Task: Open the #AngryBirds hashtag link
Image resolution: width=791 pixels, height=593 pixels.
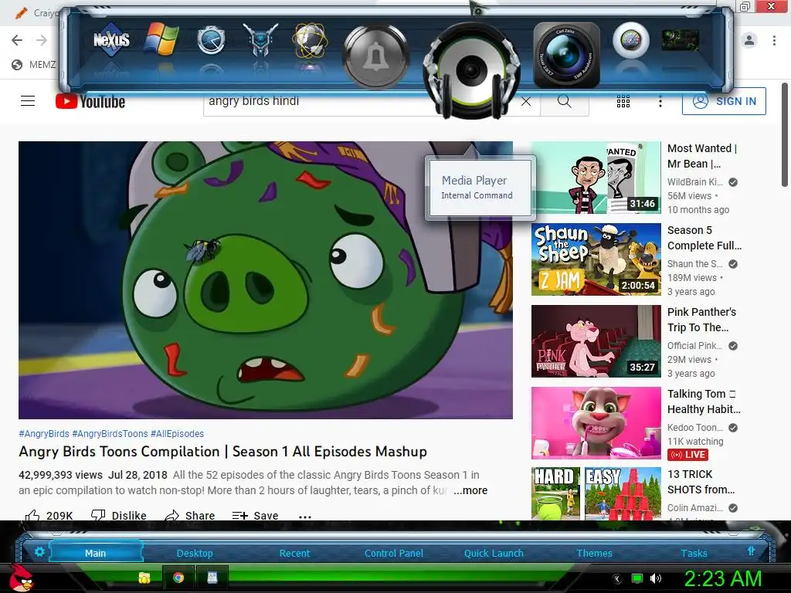Action: [44, 434]
